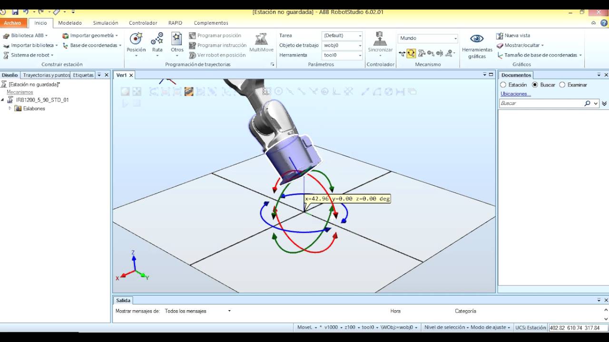609x342 pixels.
Task: Click Base de coordenadas button
Action: pos(92,46)
